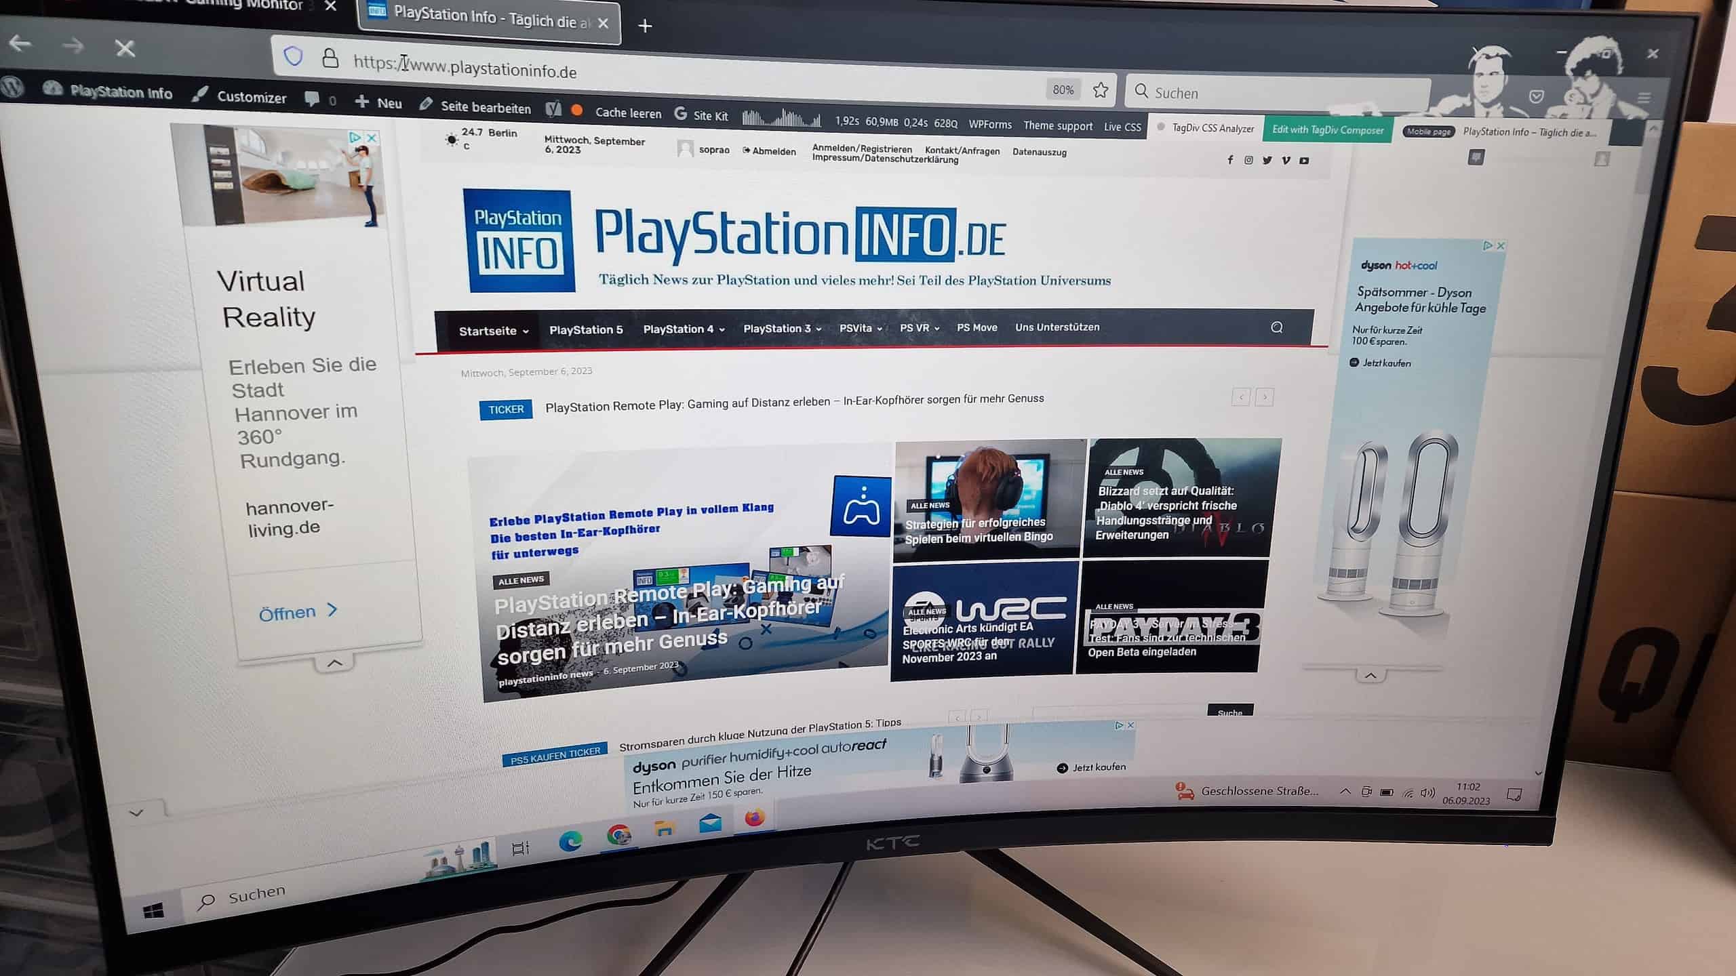This screenshot has width=1736, height=976.
Task: Open Firefox from the Windows taskbar
Action: (x=754, y=818)
